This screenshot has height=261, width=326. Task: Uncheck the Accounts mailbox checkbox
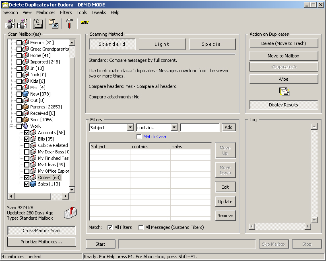(x=27, y=133)
